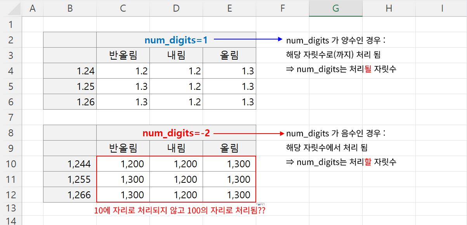Select column A header
The width and height of the screenshot is (467, 225).
[x=33, y=8]
